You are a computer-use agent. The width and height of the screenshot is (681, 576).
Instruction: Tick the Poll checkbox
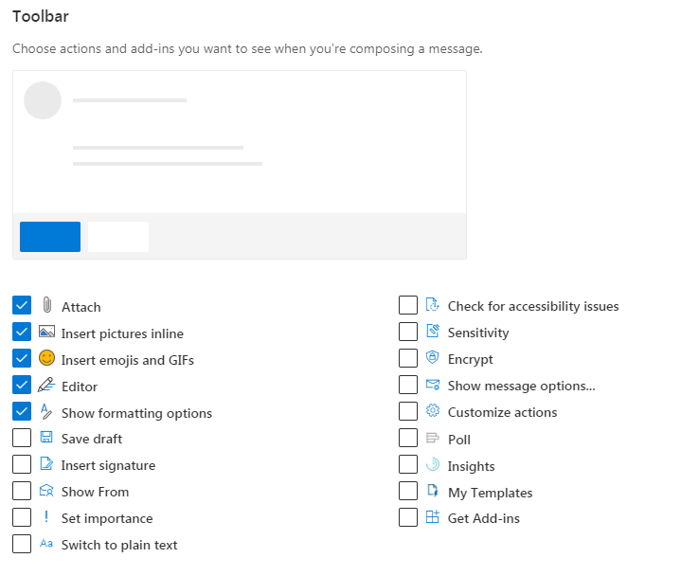(x=408, y=438)
